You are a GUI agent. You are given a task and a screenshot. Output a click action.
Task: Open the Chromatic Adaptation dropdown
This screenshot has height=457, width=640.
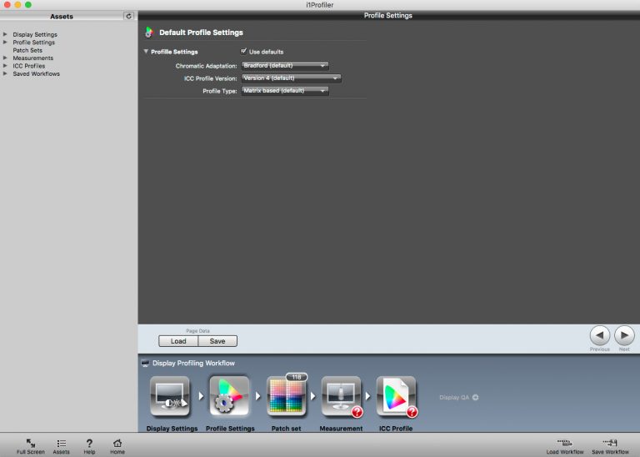(285, 66)
